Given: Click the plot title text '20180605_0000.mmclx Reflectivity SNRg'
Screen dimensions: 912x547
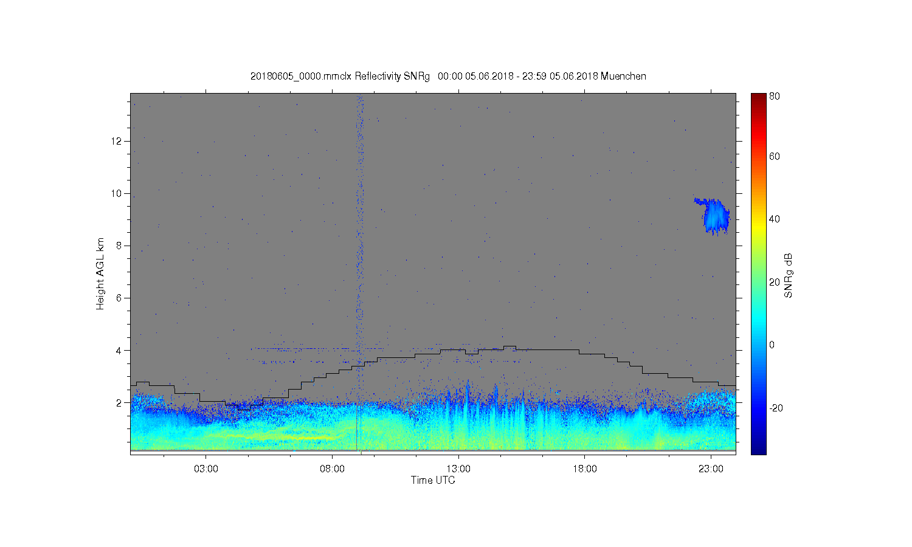Looking at the screenshot, I should tap(340, 77).
